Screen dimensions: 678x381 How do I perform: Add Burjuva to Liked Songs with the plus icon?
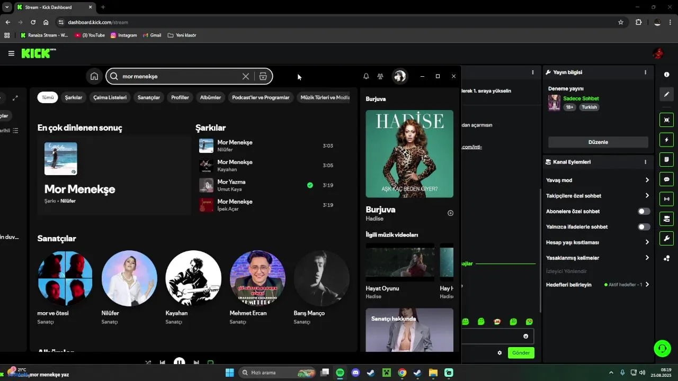450,213
